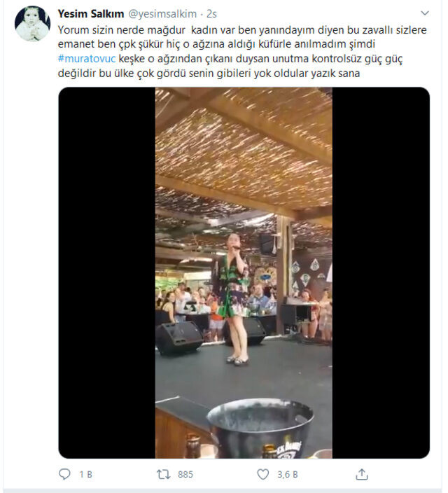Click the 3,6 B likes count
Screen dimensions: 448x493
tap(287, 474)
